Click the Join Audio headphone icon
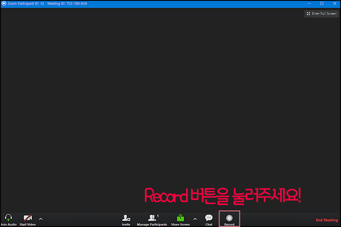341x227 pixels. (8, 218)
